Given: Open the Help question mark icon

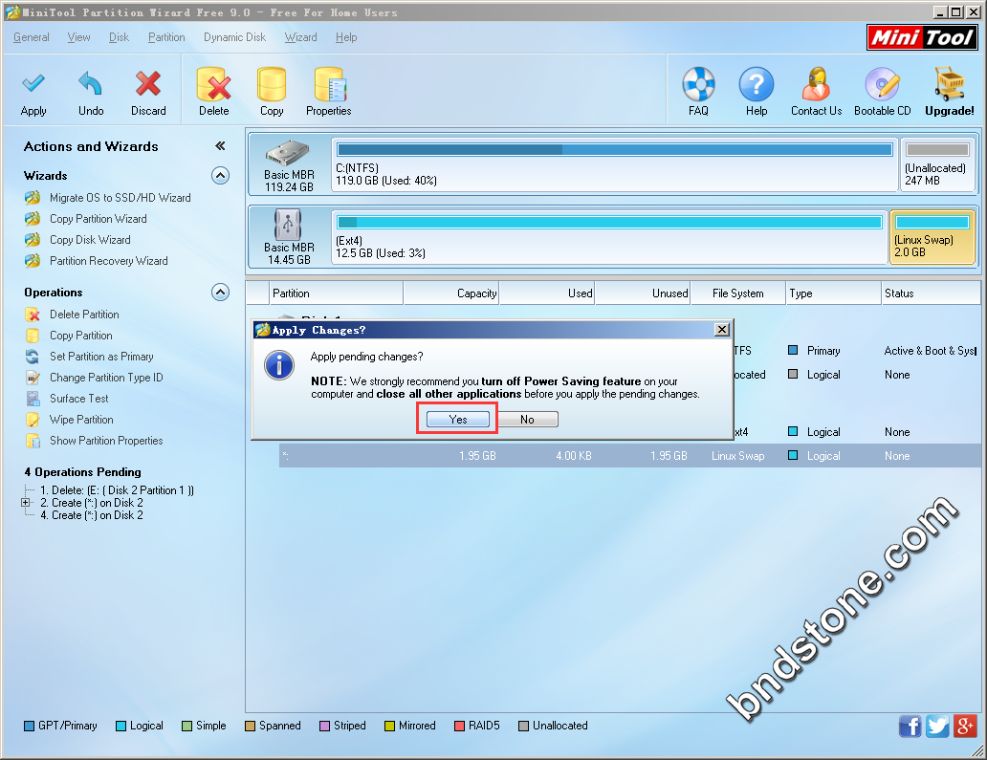Looking at the screenshot, I should point(756,84).
